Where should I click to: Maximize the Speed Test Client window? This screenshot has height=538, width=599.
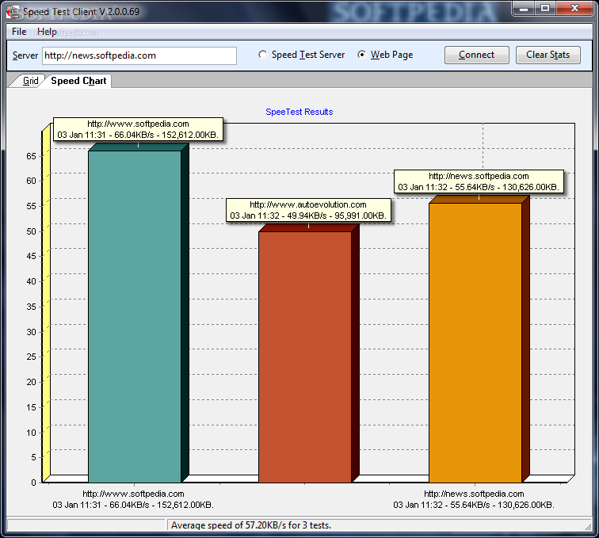[x=545, y=9]
